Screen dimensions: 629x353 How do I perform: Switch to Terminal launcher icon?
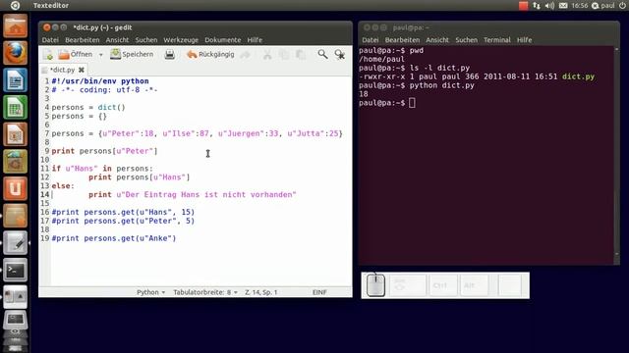coord(16,271)
